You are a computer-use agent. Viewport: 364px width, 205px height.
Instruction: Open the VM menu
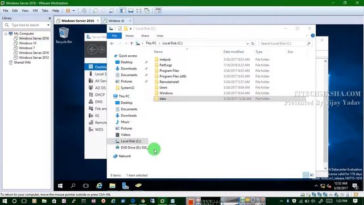(35, 11)
